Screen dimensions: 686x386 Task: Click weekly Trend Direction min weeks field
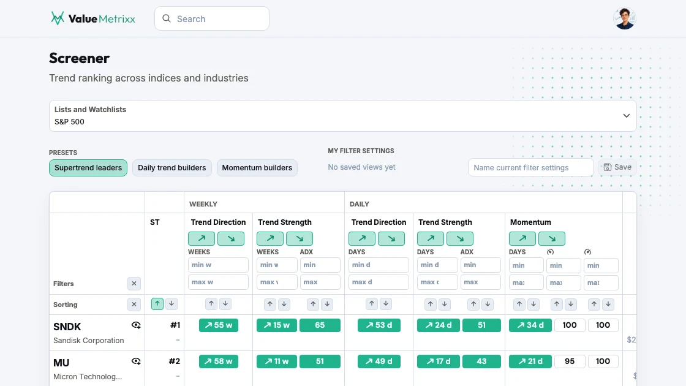pos(218,265)
